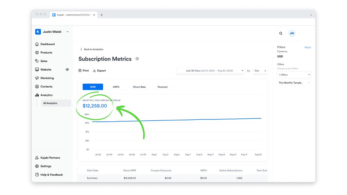Open the Kajabi Partners icon

(37, 158)
